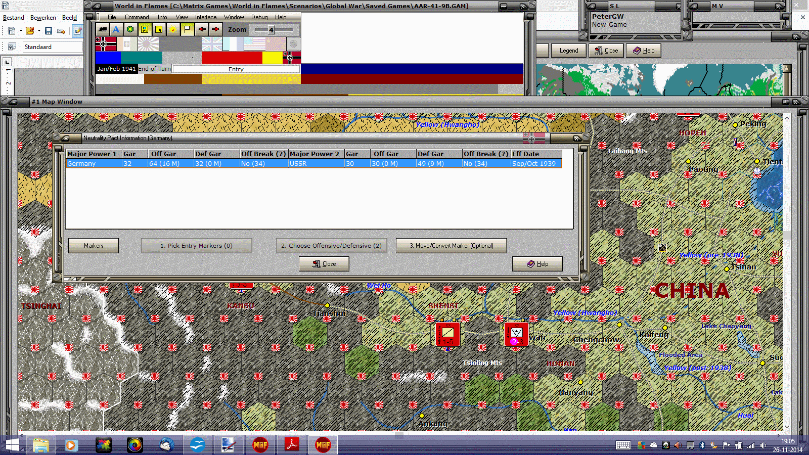Click the Tianshui city on the map
This screenshot has height=455, width=809.
tap(327, 305)
